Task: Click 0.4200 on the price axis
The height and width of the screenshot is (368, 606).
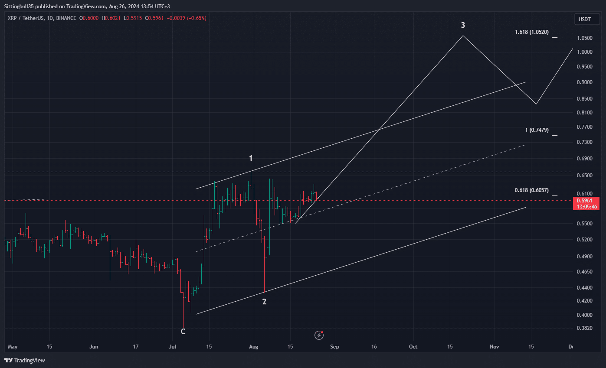Action: (x=585, y=300)
